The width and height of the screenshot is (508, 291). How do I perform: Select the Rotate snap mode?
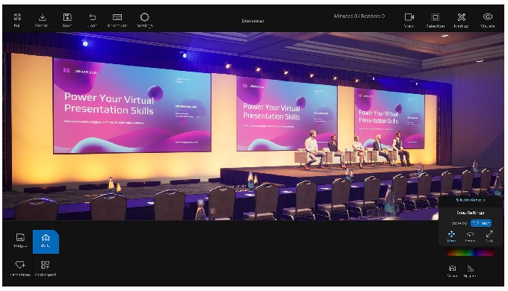470,236
